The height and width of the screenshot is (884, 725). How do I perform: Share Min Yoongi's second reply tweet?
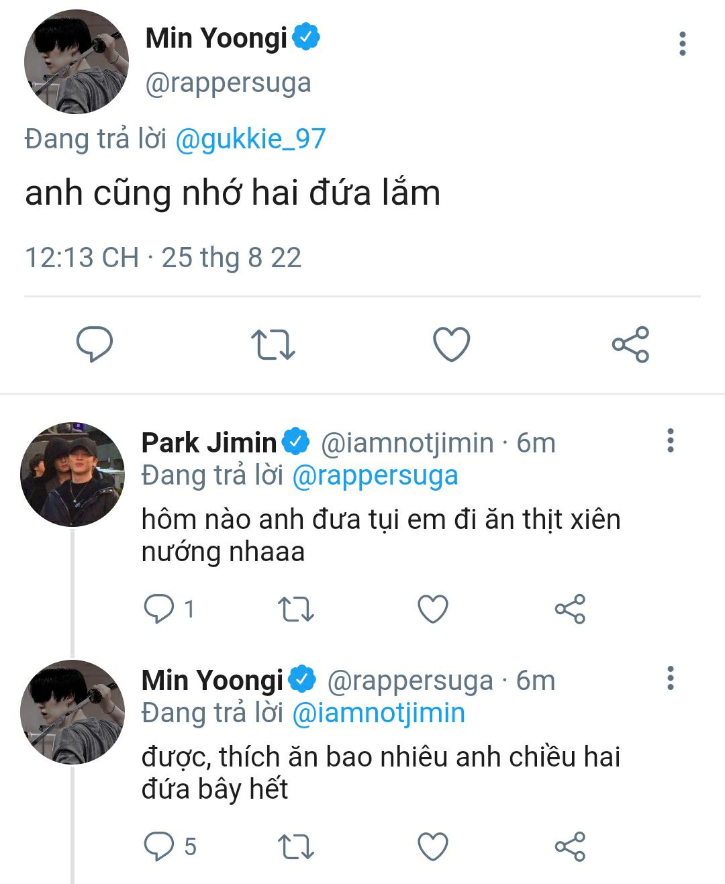(570, 846)
